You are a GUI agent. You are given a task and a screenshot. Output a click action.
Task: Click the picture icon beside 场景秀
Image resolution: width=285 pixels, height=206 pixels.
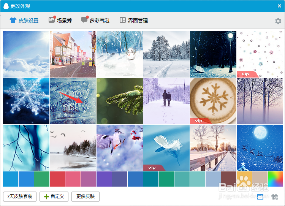pos(52,20)
